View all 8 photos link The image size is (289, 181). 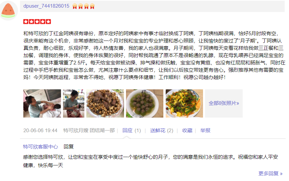pos(224,103)
